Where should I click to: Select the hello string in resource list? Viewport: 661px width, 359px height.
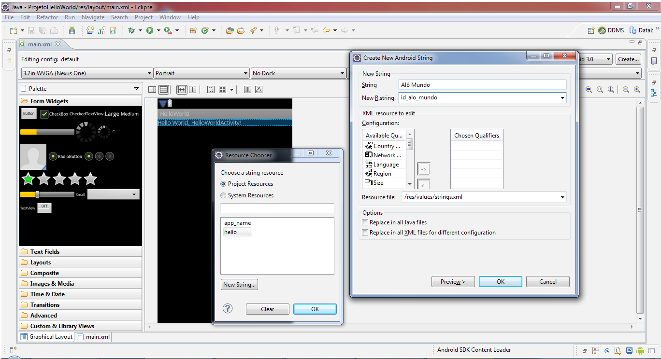(230, 232)
